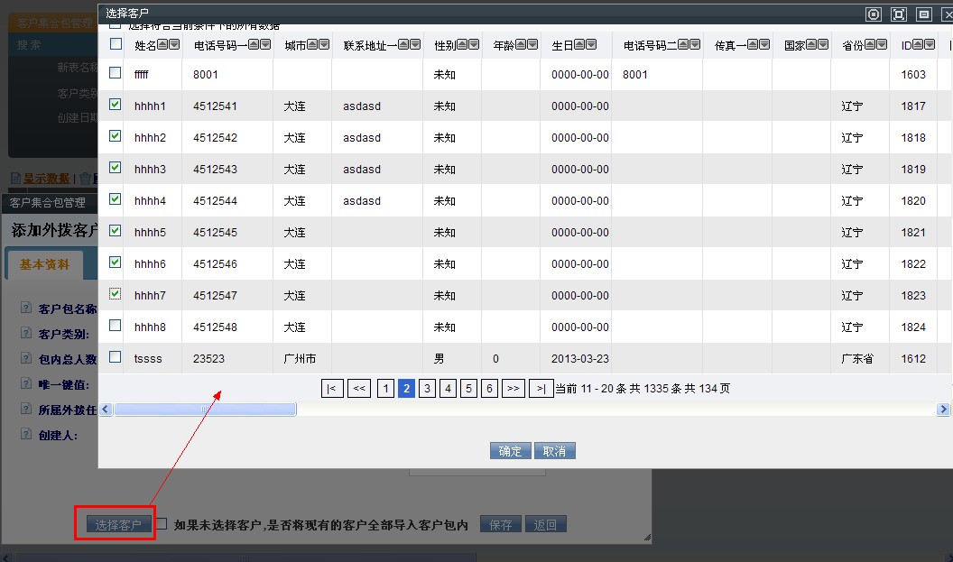Image resolution: width=953 pixels, height=562 pixels.
Task: Sort 性别 column descending using down arrow
Action: coord(473,44)
